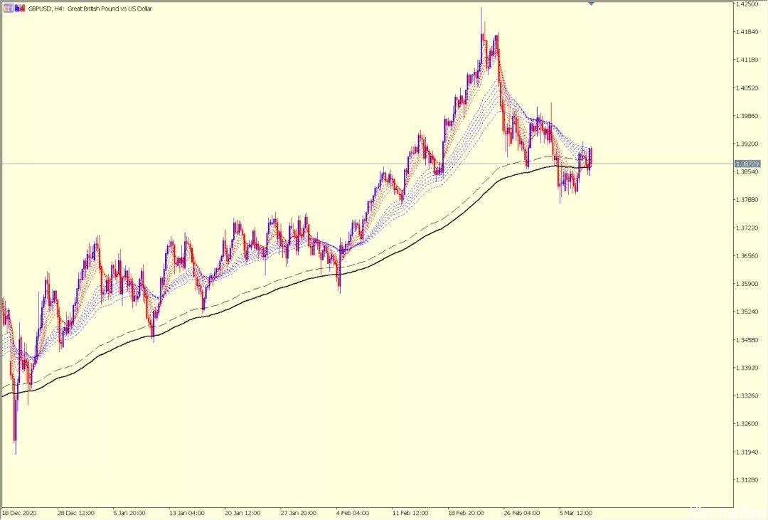Click the 5 Mar 12:00 time label
Viewport: 768px width, 520px height.
click(576, 513)
